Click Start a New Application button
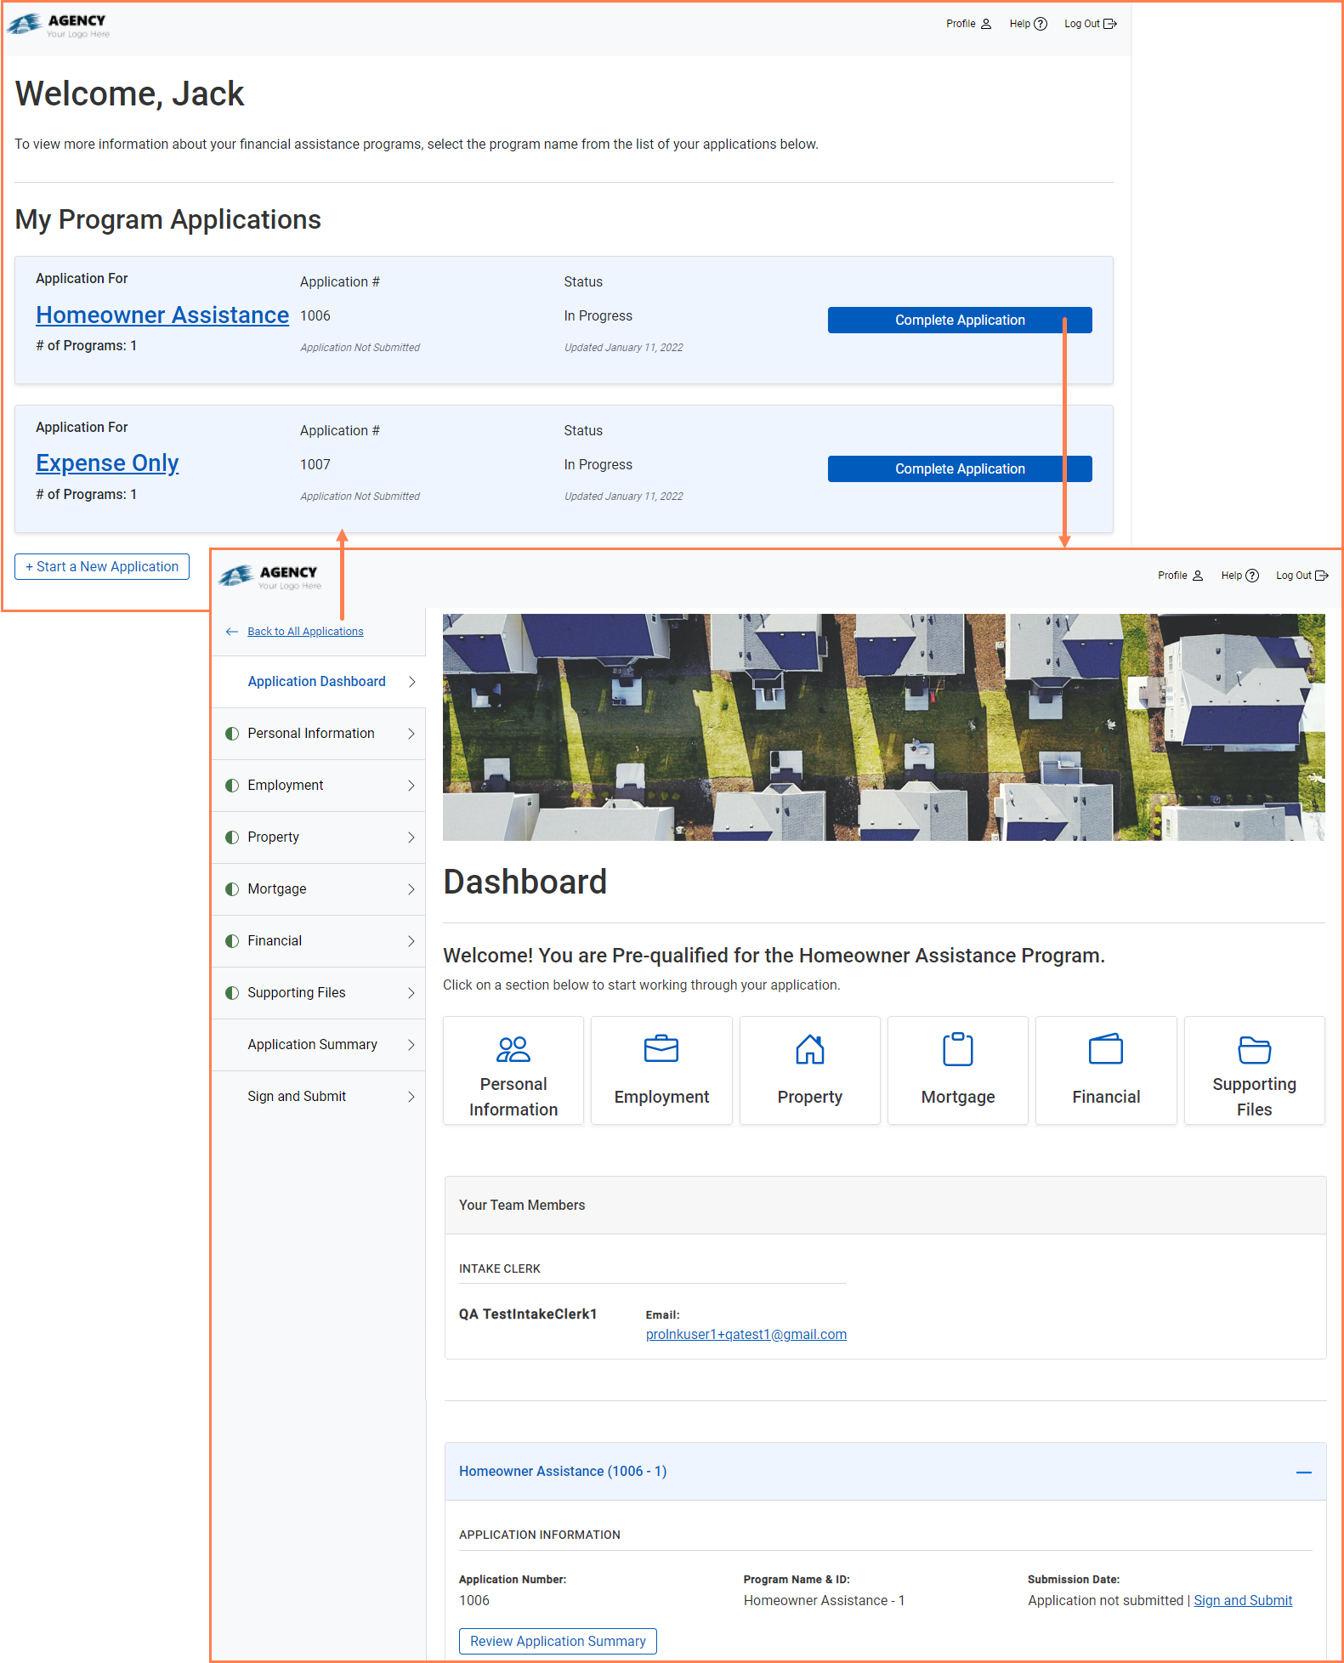This screenshot has width=1344, height=1663. [x=102, y=567]
